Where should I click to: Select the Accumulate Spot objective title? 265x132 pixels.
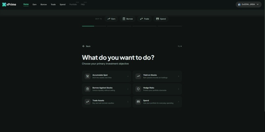pos(100,75)
